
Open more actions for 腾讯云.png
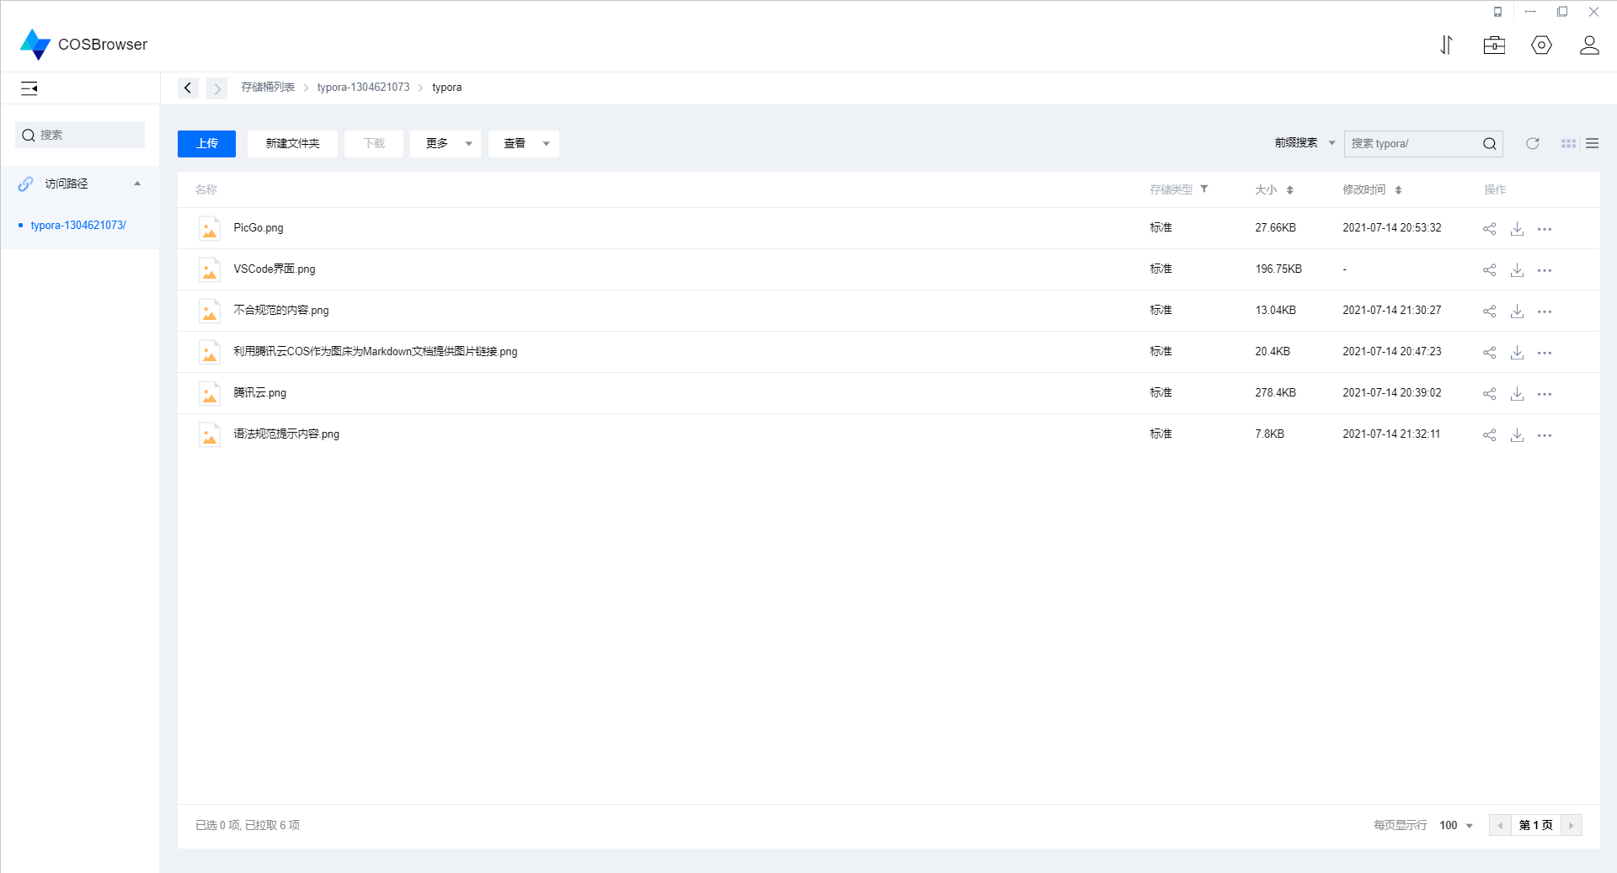tap(1545, 394)
